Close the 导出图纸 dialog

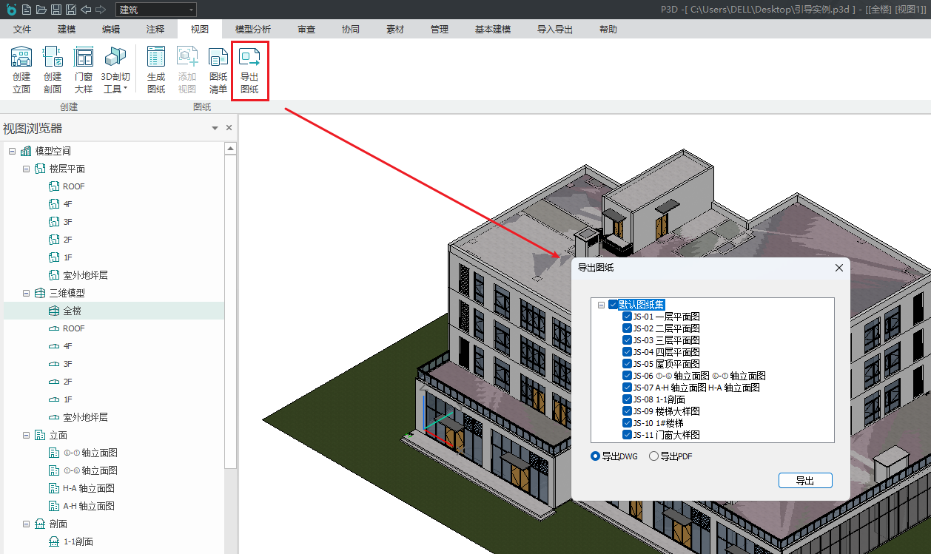coord(839,268)
